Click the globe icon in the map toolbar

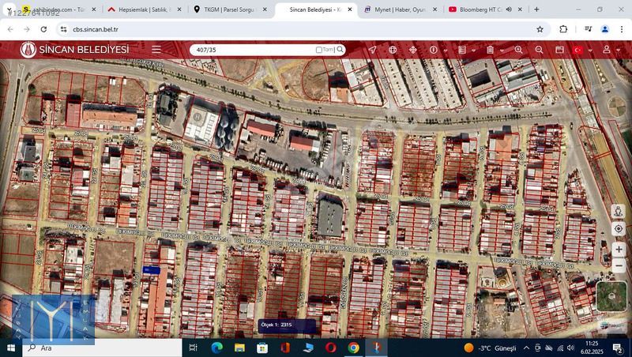pyautogui.click(x=393, y=49)
